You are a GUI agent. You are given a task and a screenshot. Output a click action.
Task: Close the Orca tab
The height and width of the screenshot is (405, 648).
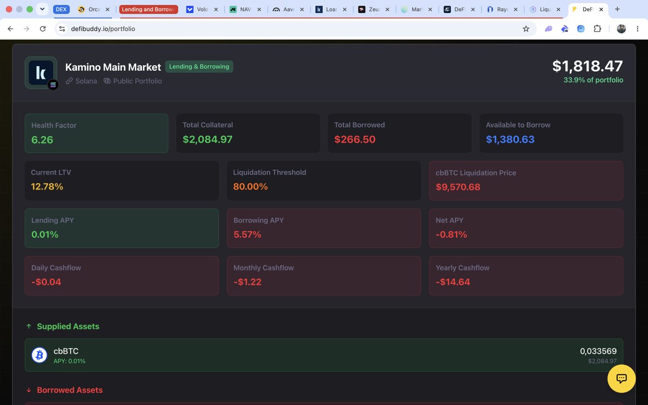pyautogui.click(x=107, y=10)
